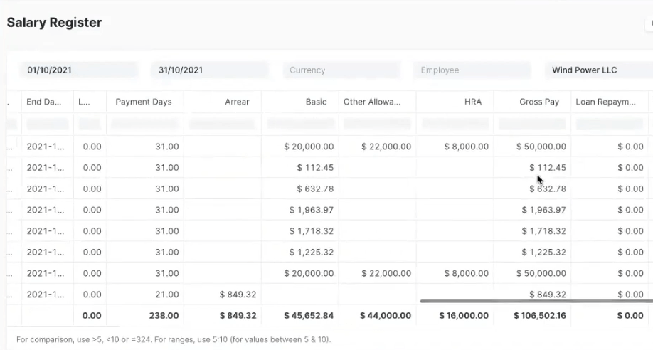653x350 pixels.
Task: Click the horizontal scrollbar below the table
Action: [533, 301]
